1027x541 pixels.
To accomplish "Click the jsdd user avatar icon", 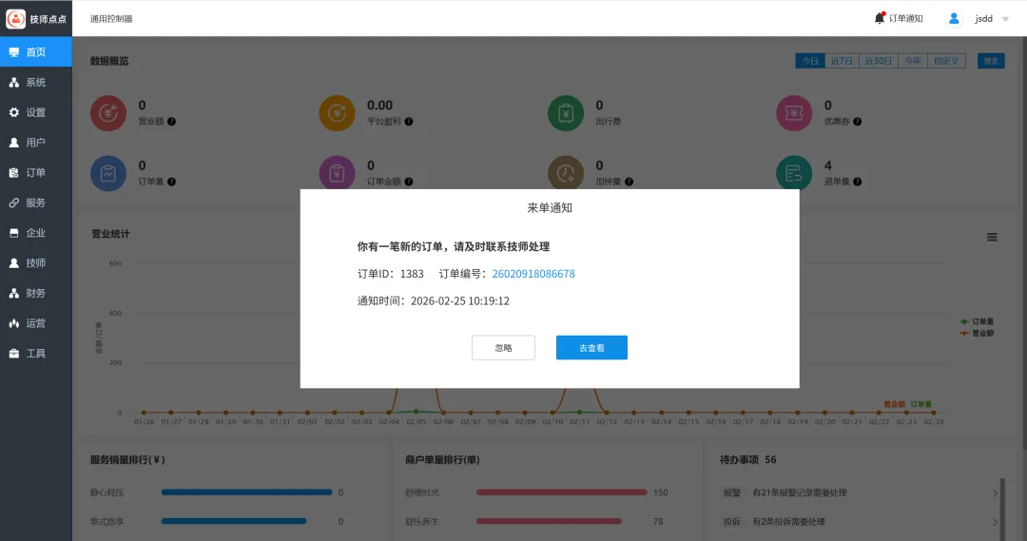I will point(954,18).
